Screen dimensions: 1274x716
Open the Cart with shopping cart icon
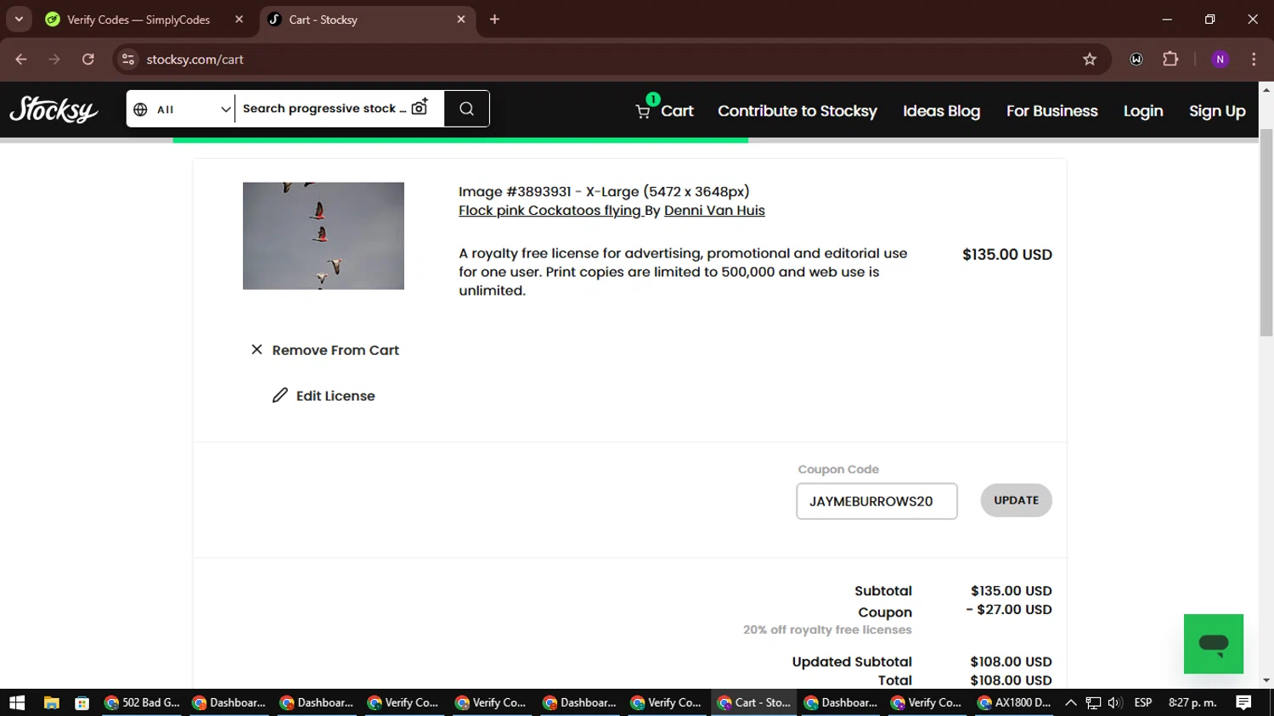click(x=664, y=110)
